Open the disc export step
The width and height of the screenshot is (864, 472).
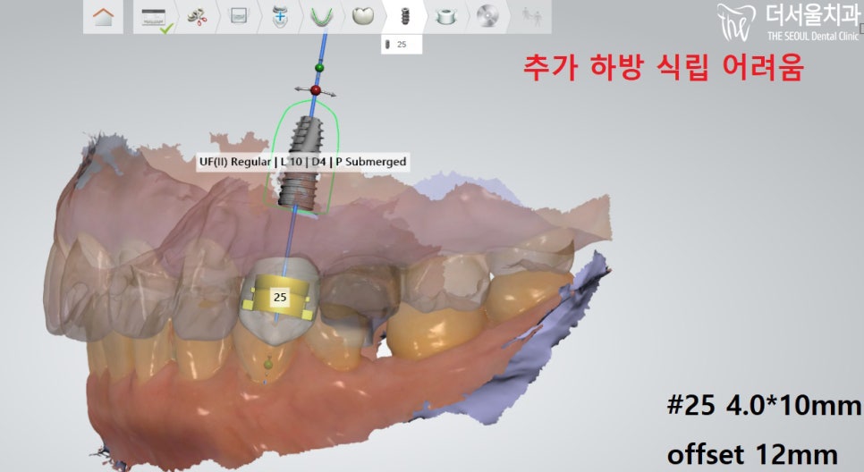click(487, 16)
